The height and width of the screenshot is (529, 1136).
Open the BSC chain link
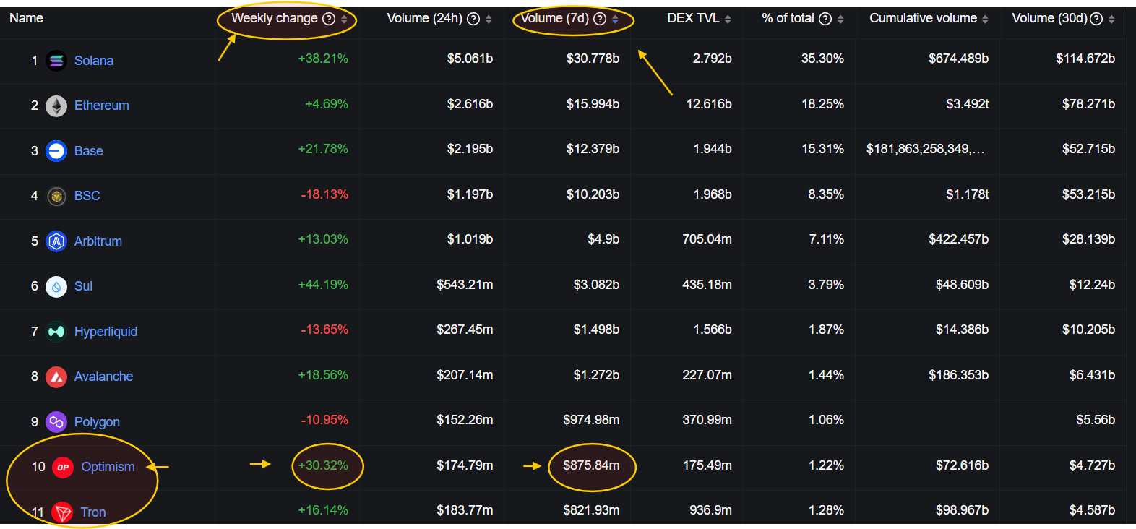pyautogui.click(x=87, y=196)
